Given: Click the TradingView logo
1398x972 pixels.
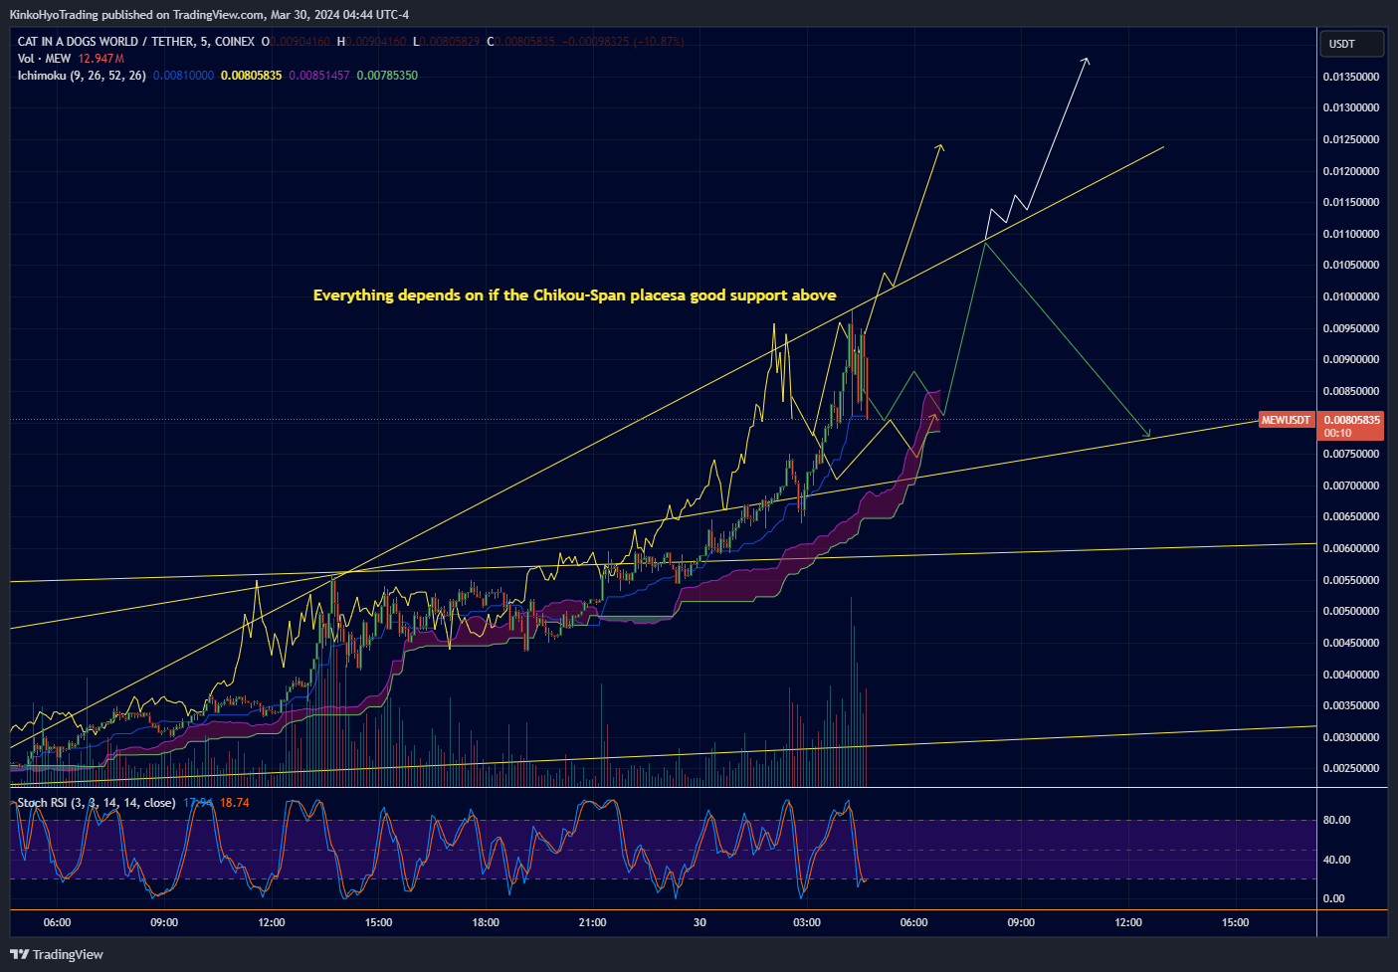Looking at the screenshot, I should point(59,954).
